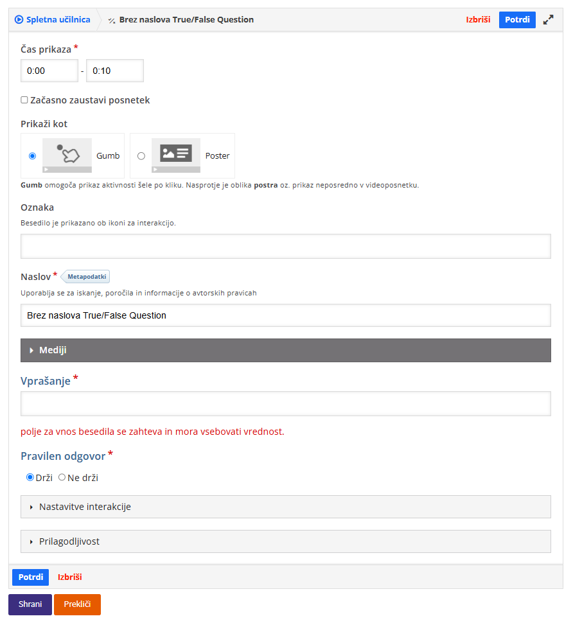
Task: Click the purple Shrani button
Action: 30,604
